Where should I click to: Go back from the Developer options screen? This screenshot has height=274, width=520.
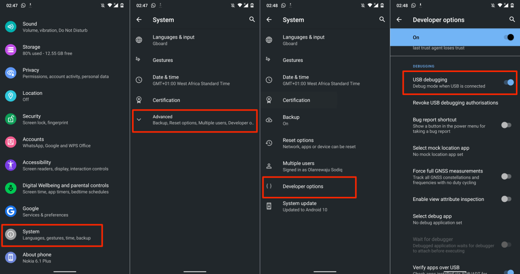click(399, 20)
